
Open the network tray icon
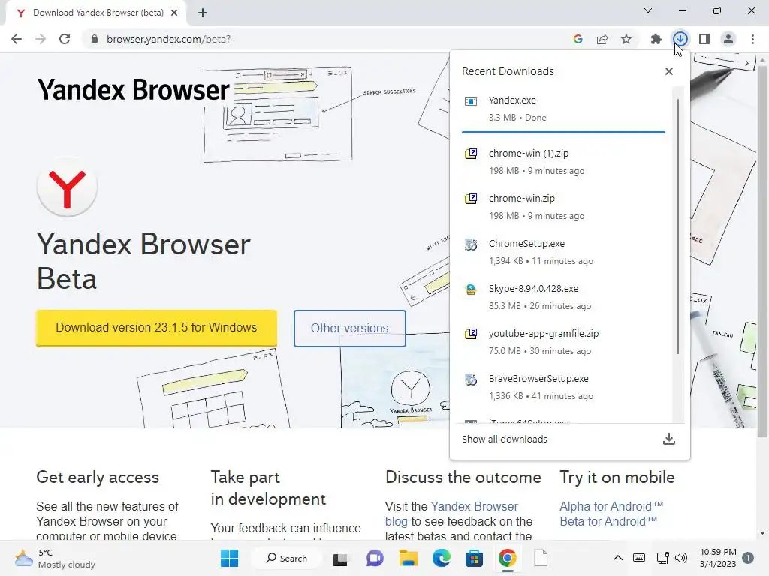(x=663, y=558)
